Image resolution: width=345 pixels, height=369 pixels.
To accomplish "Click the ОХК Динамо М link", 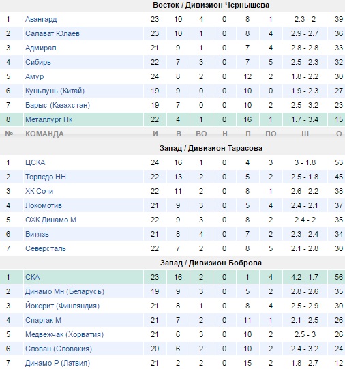I will coord(51,220).
